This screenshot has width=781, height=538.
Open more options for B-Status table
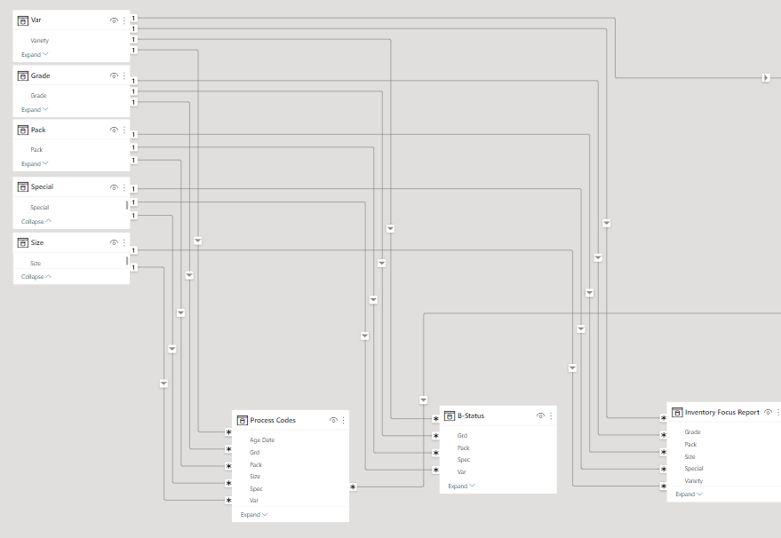coord(551,415)
